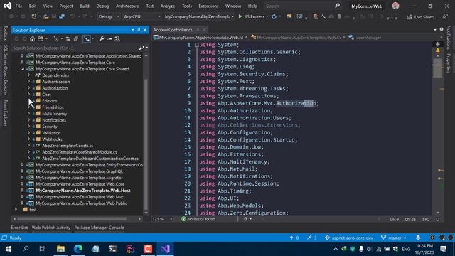Click the Search Solution Explorer field

[75, 48]
